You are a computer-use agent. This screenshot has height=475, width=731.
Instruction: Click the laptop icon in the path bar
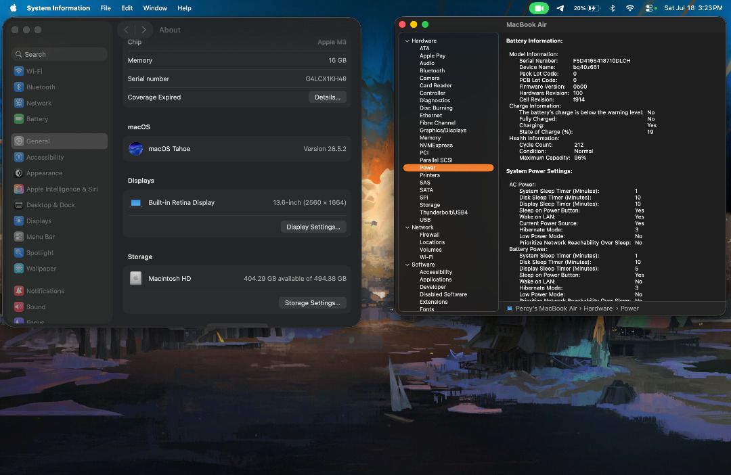click(x=510, y=309)
